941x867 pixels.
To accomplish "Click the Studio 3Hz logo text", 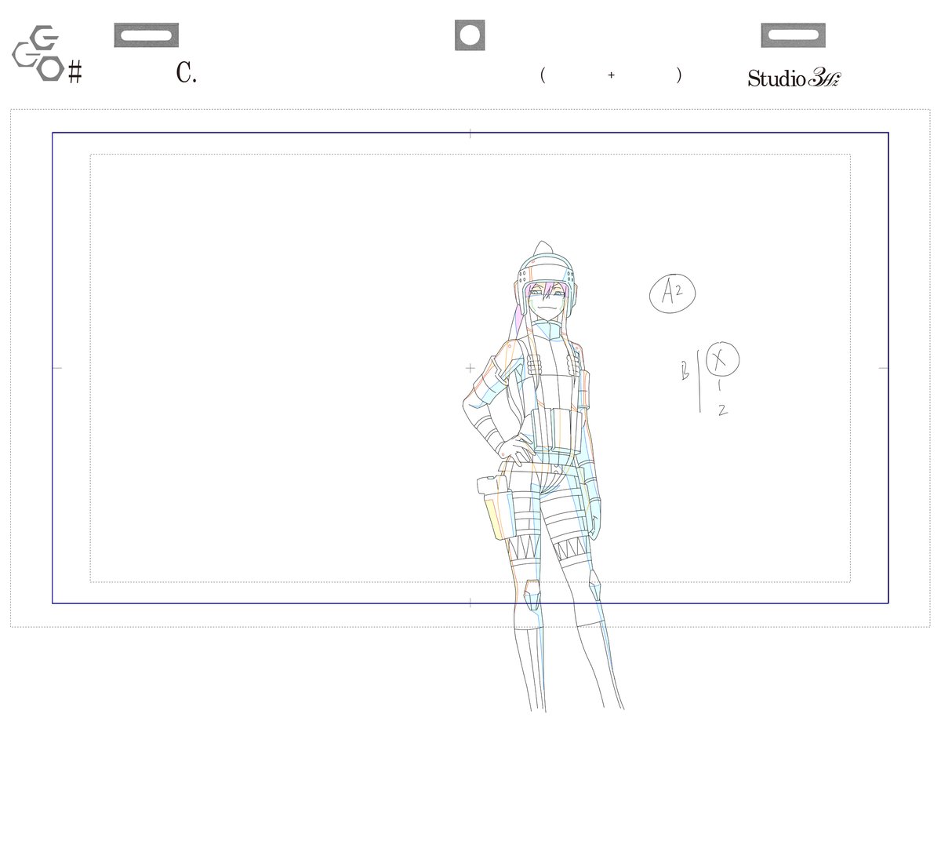I will click(x=794, y=78).
